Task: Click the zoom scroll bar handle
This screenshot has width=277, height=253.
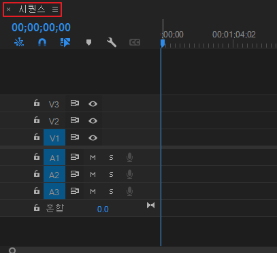Action: [x=12, y=250]
